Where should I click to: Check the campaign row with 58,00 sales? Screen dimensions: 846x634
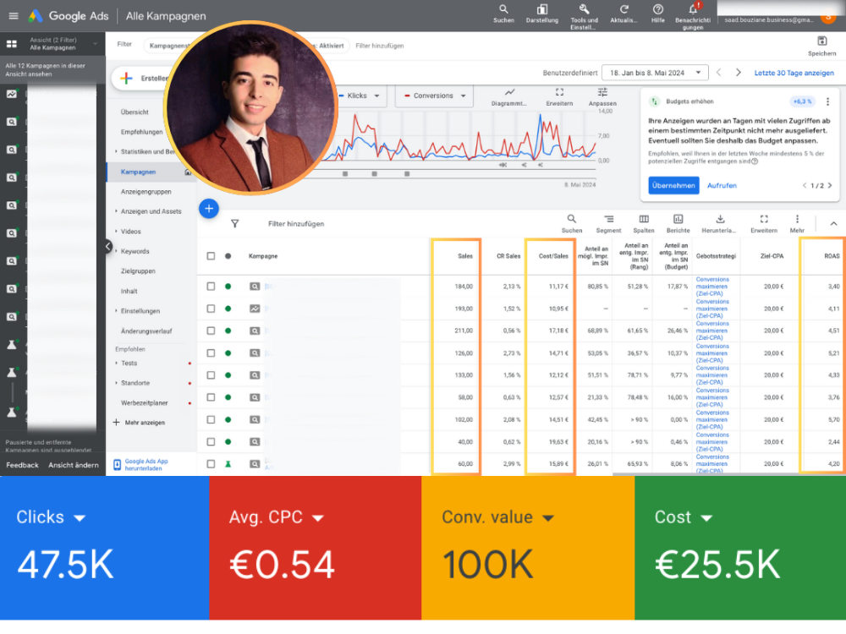point(211,397)
